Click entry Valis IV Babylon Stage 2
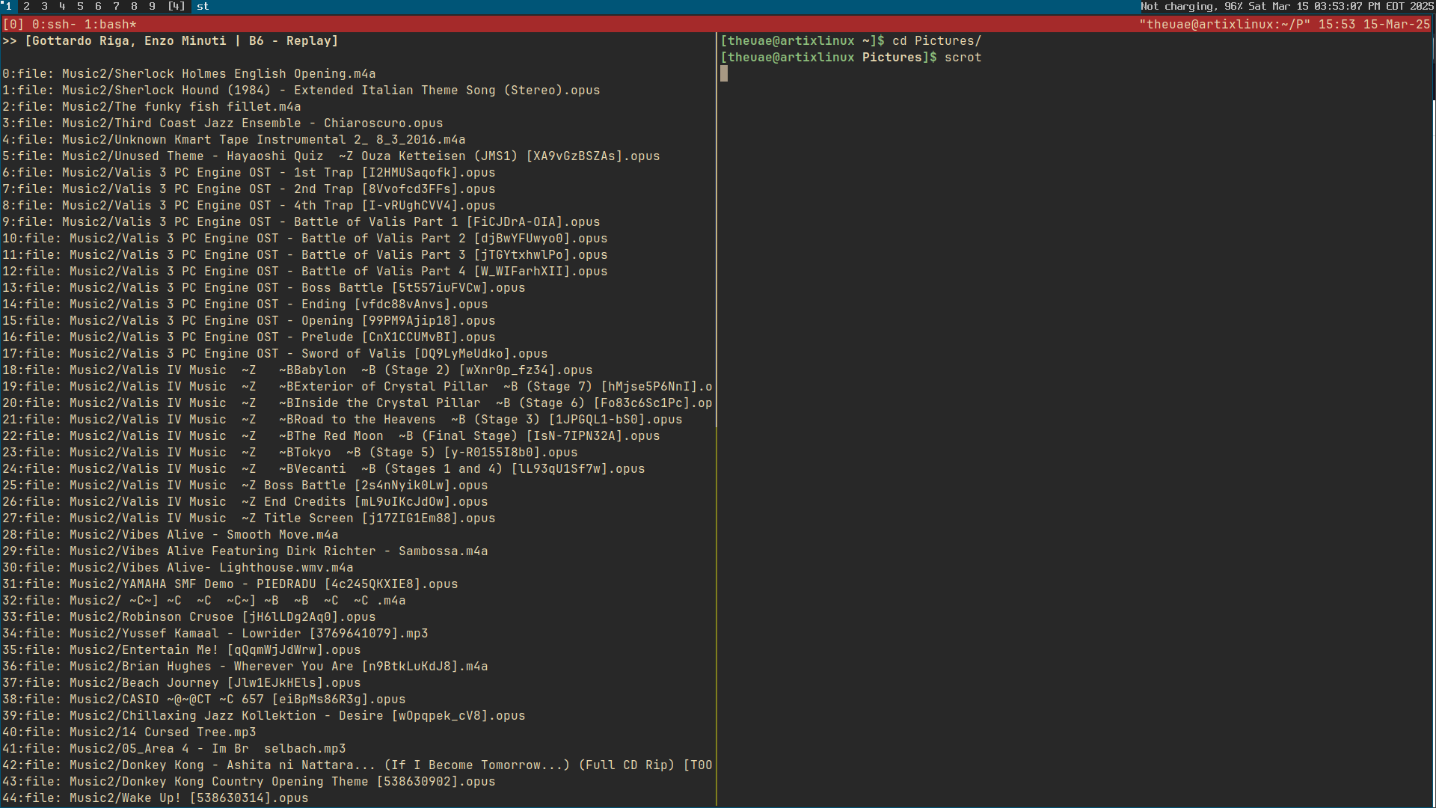 click(298, 370)
